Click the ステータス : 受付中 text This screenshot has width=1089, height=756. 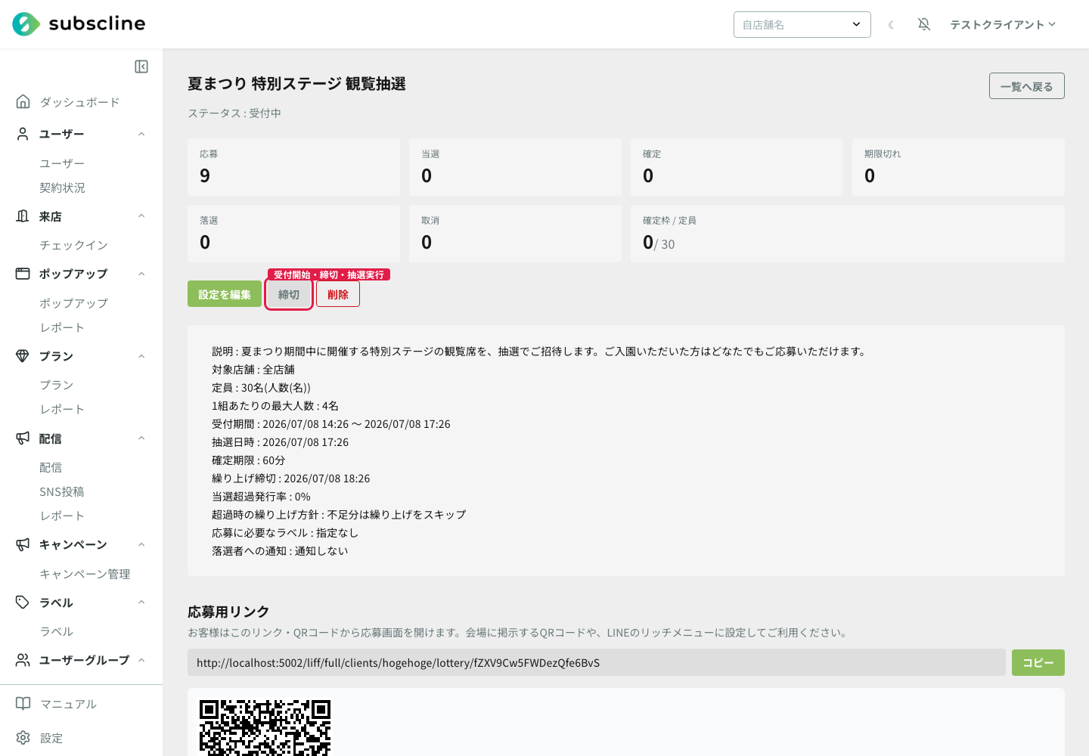pos(234,113)
